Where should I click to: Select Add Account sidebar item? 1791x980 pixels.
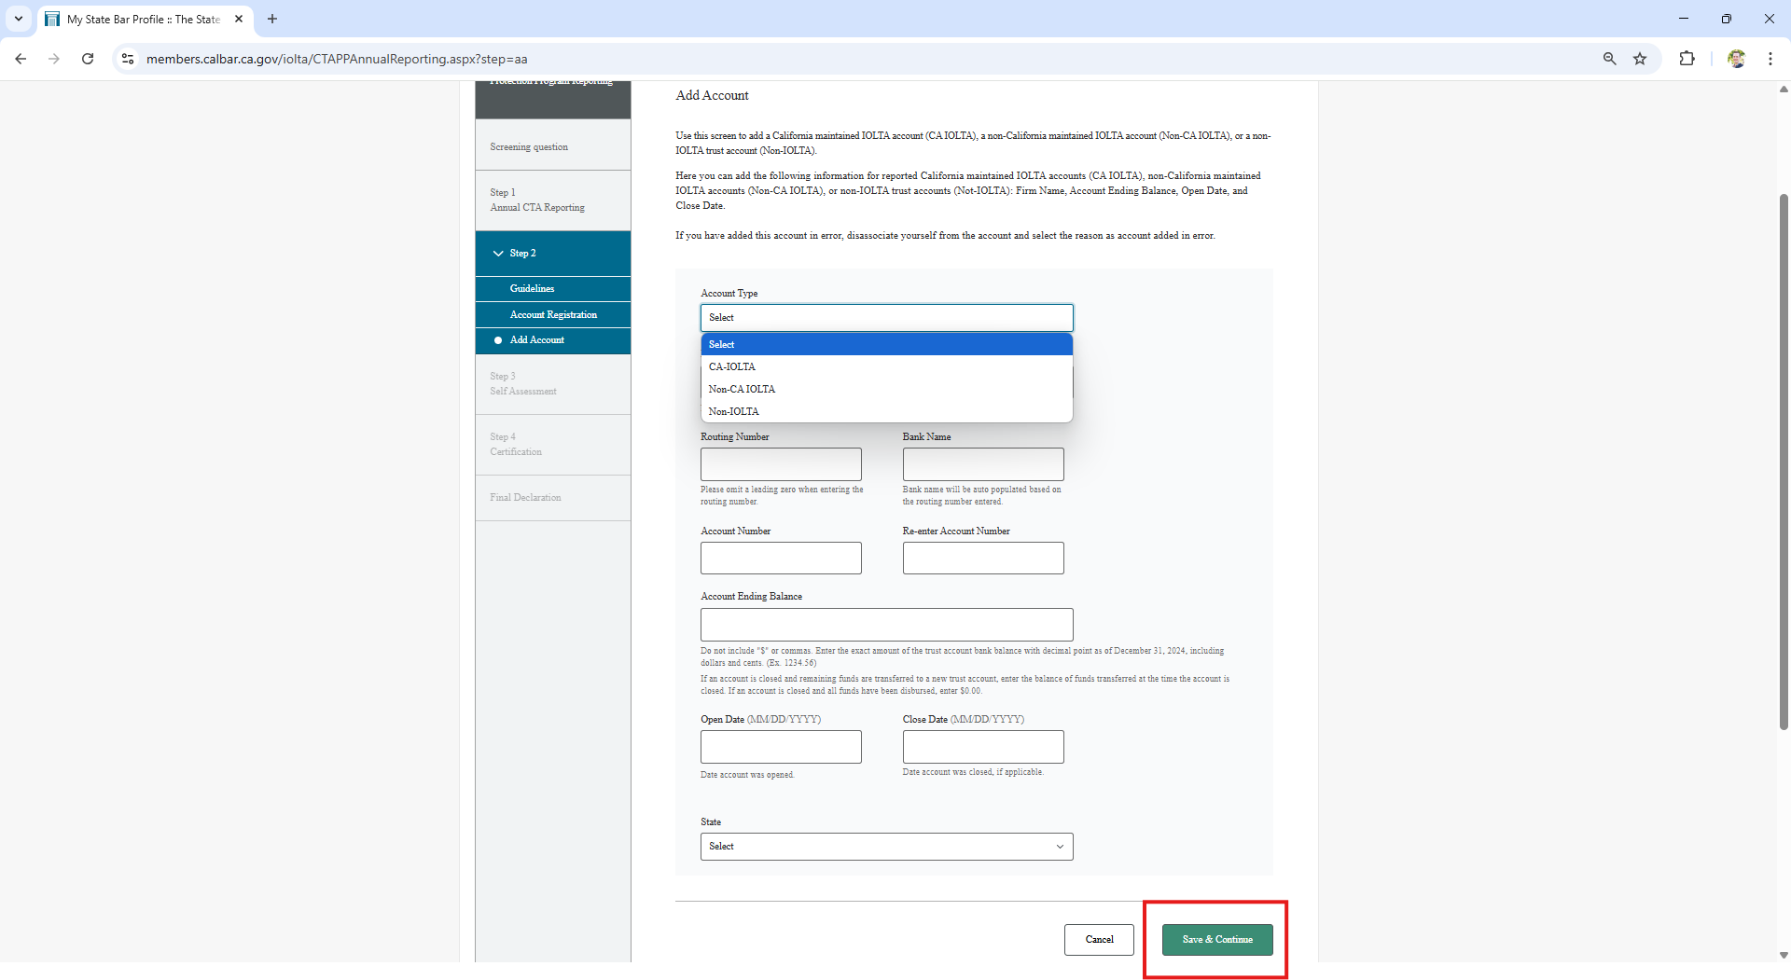(x=553, y=340)
